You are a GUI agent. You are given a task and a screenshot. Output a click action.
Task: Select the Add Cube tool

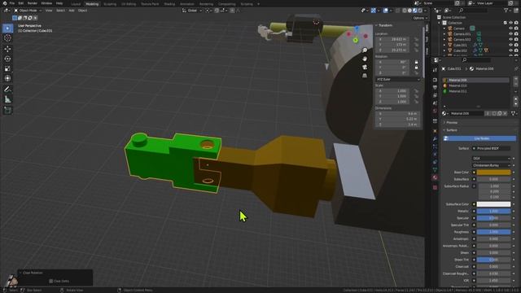tap(7, 110)
